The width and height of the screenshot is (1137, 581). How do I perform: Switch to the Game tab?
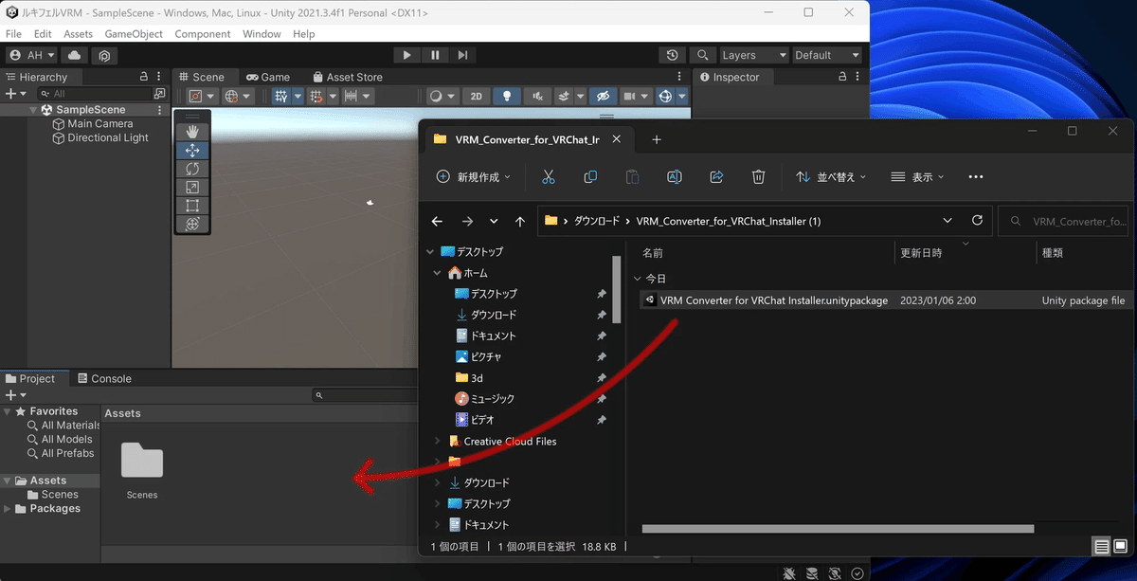click(x=268, y=77)
